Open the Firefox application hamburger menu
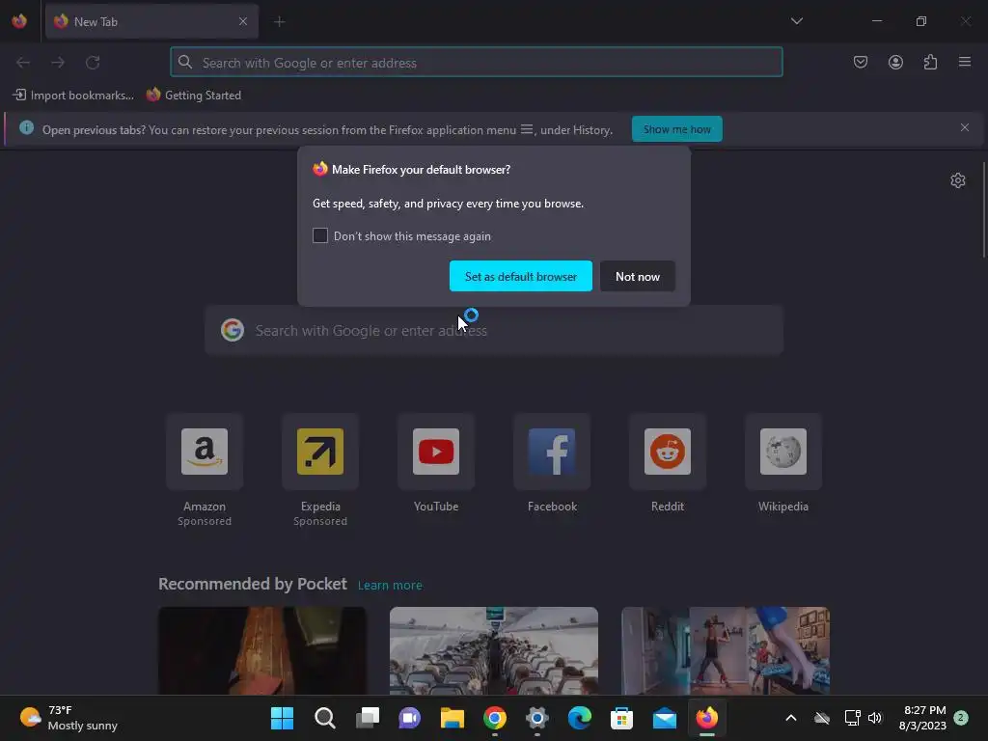Screen dimensions: 988x741 click(x=965, y=63)
